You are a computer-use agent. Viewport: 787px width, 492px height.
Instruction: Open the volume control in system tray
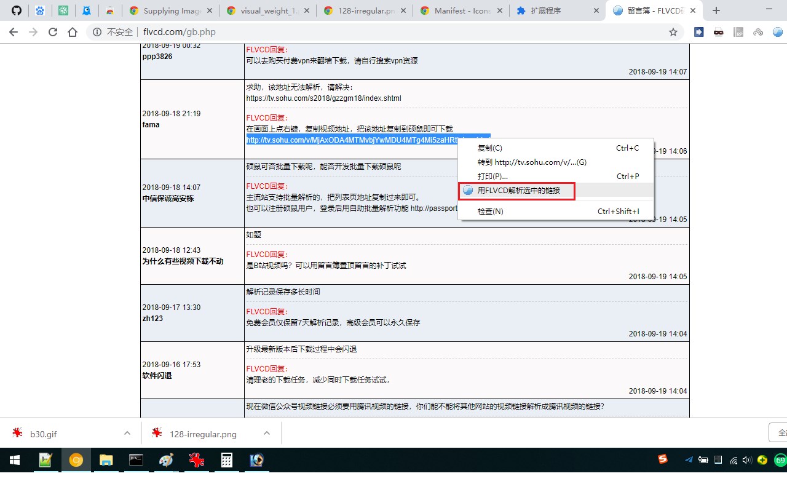click(747, 460)
